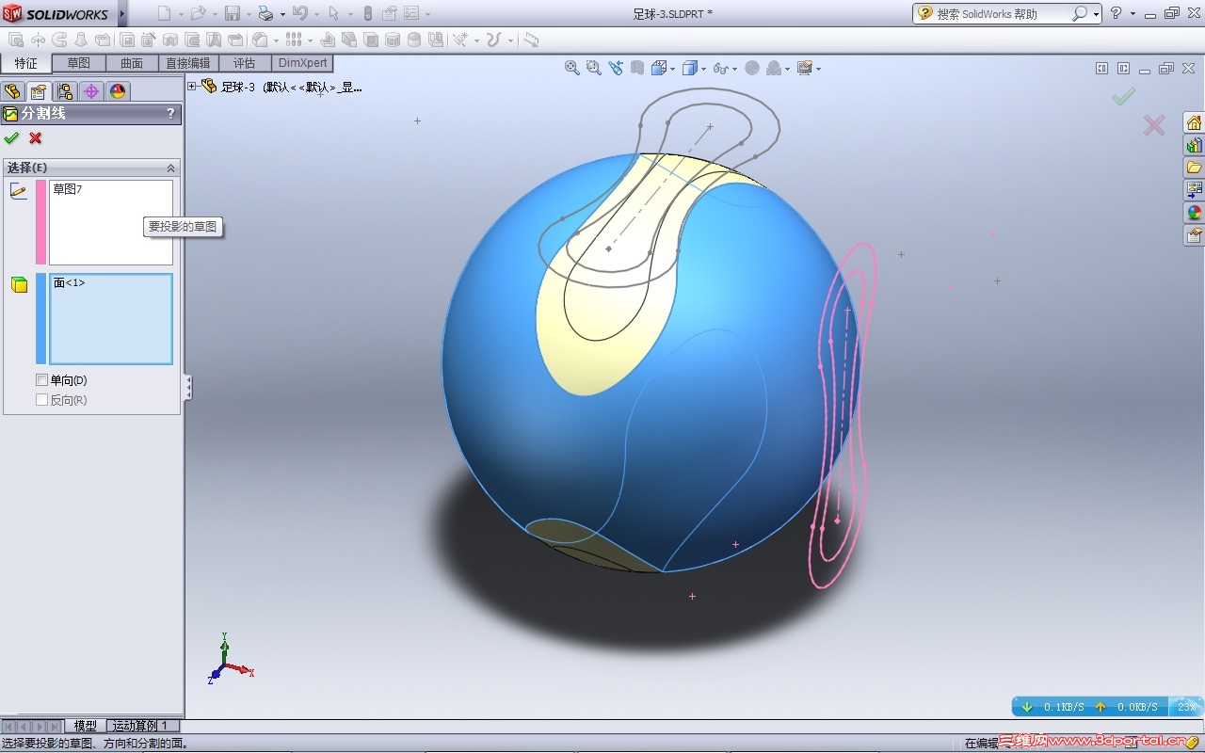This screenshot has height=753, width=1205.
Task: Select 草图7 in the sketch selection box
Action: 68,189
